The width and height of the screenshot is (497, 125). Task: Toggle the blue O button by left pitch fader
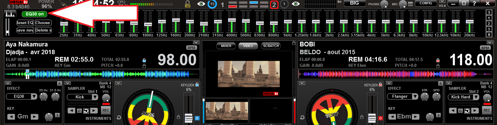pos(197,118)
